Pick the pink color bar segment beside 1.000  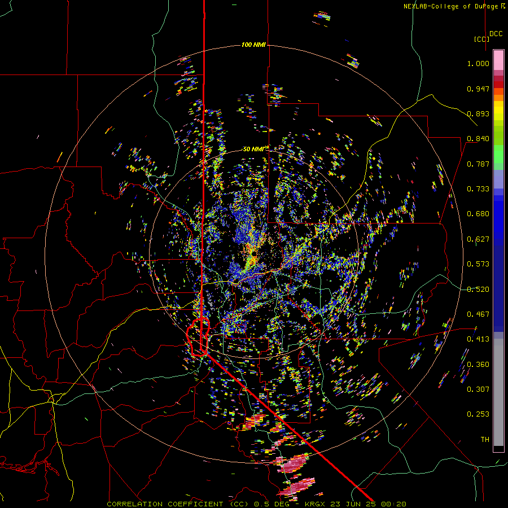[498, 60]
